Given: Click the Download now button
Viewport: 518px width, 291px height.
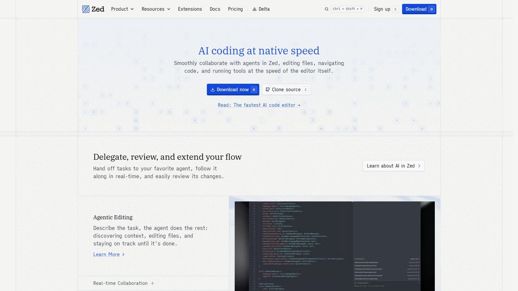Looking at the screenshot, I should pyautogui.click(x=233, y=90).
